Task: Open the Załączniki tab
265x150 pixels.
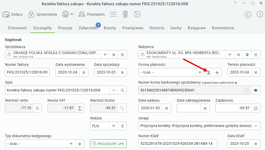Action: click(x=88, y=28)
